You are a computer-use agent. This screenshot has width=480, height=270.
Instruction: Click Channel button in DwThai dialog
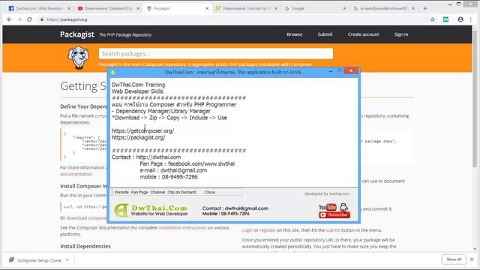(x=157, y=192)
